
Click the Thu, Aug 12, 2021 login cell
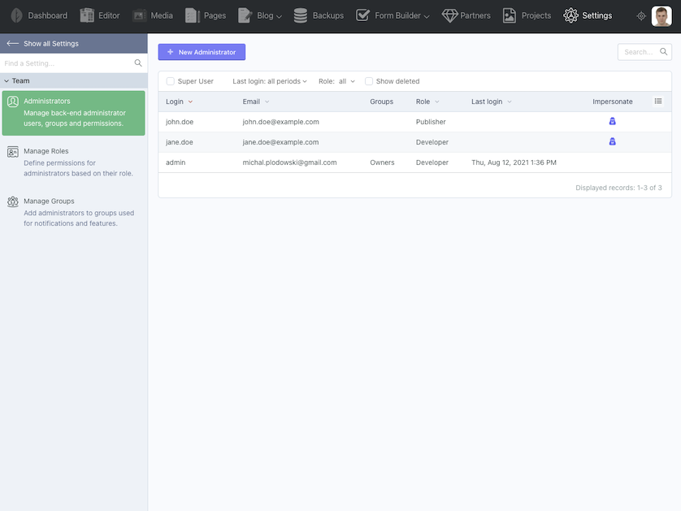tap(514, 162)
